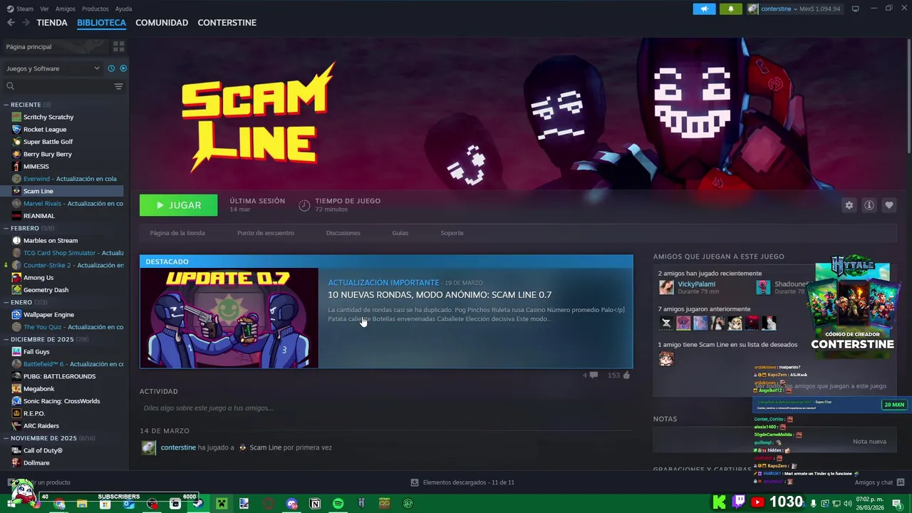Select Rocket League in library list
Screen dimensions: 912x513
(x=45, y=130)
